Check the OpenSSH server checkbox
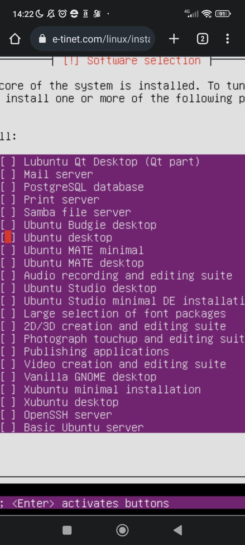The width and height of the screenshot is (245, 545). point(8,415)
